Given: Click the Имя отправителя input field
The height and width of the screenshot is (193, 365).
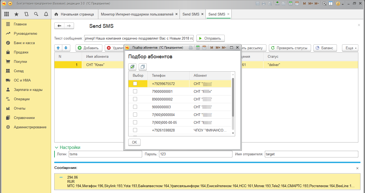Looking at the screenshot, I should pos(311,154).
